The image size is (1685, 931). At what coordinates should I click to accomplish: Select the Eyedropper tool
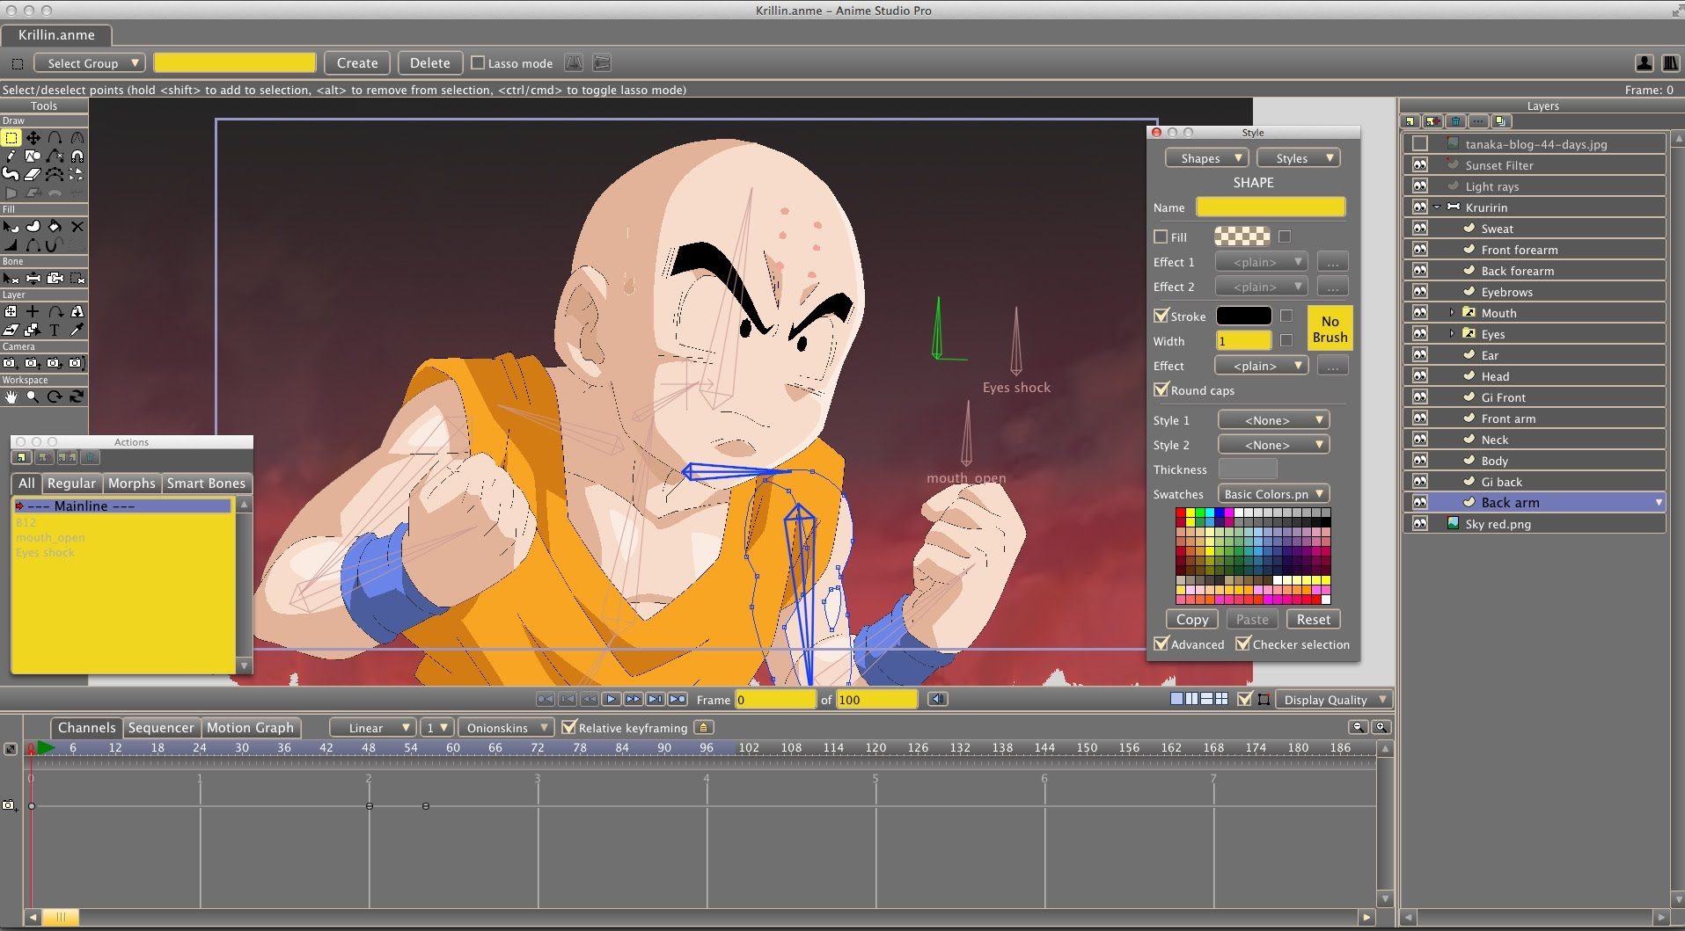[x=77, y=331]
